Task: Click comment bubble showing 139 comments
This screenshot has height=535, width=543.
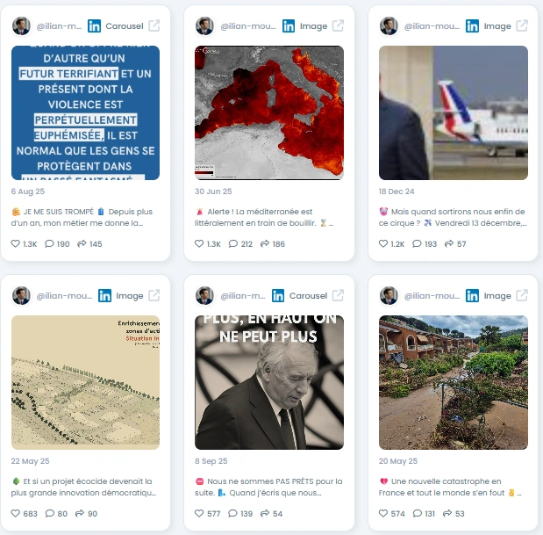Action: (232, 513)
